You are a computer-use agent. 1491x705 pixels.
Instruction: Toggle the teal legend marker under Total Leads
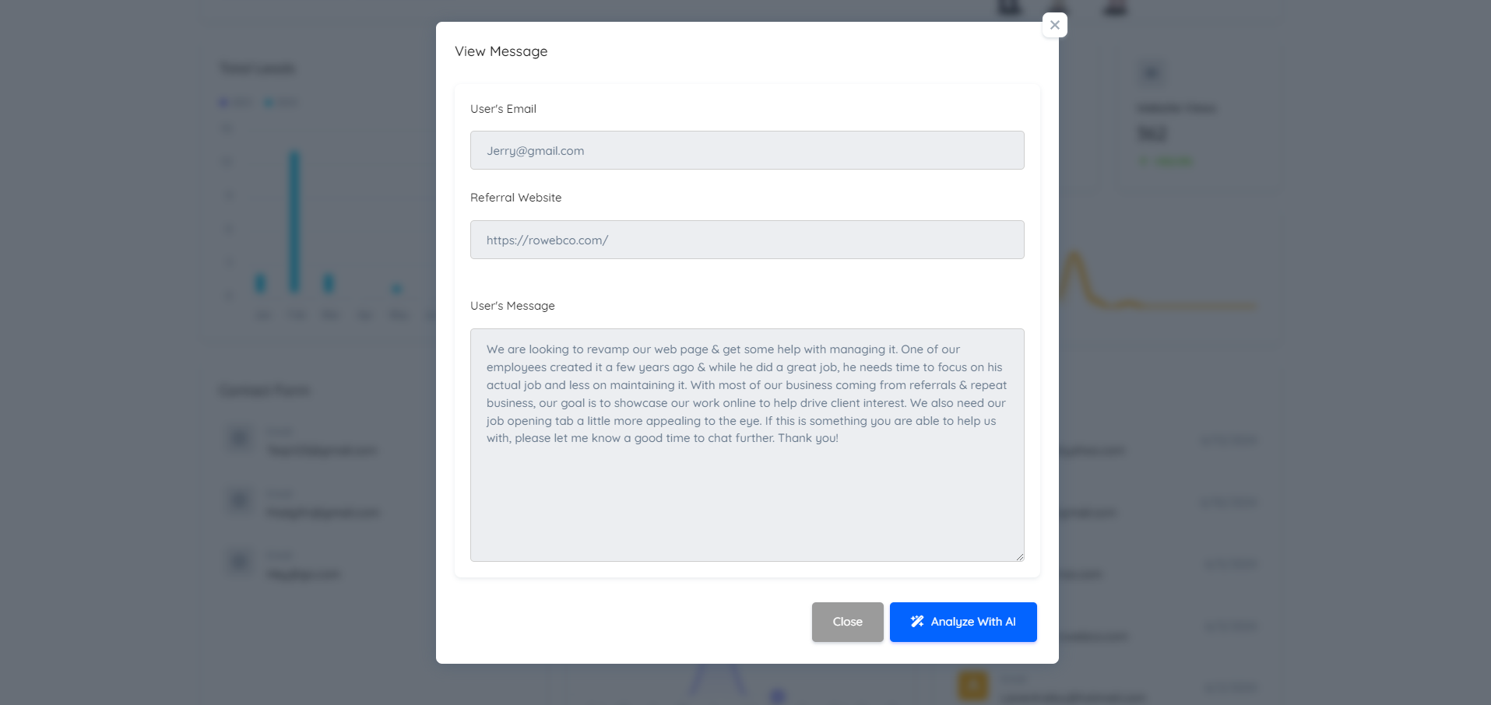pyautogui.click(x=269, y=103)
